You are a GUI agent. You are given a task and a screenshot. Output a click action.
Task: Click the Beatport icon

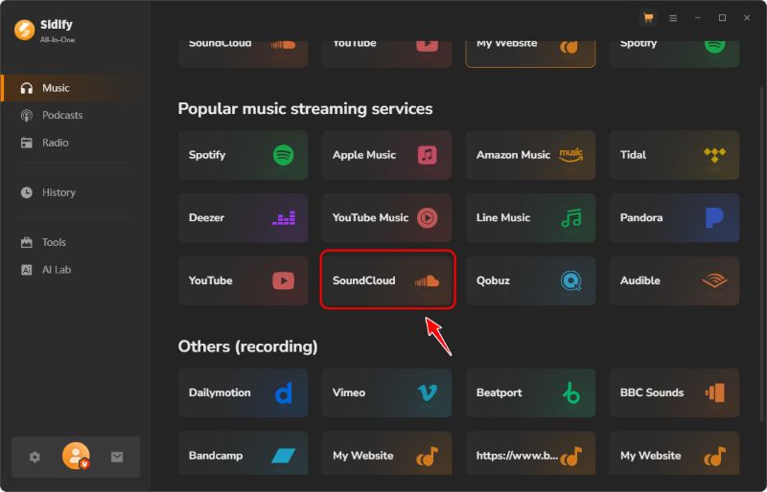click(570, 392)
